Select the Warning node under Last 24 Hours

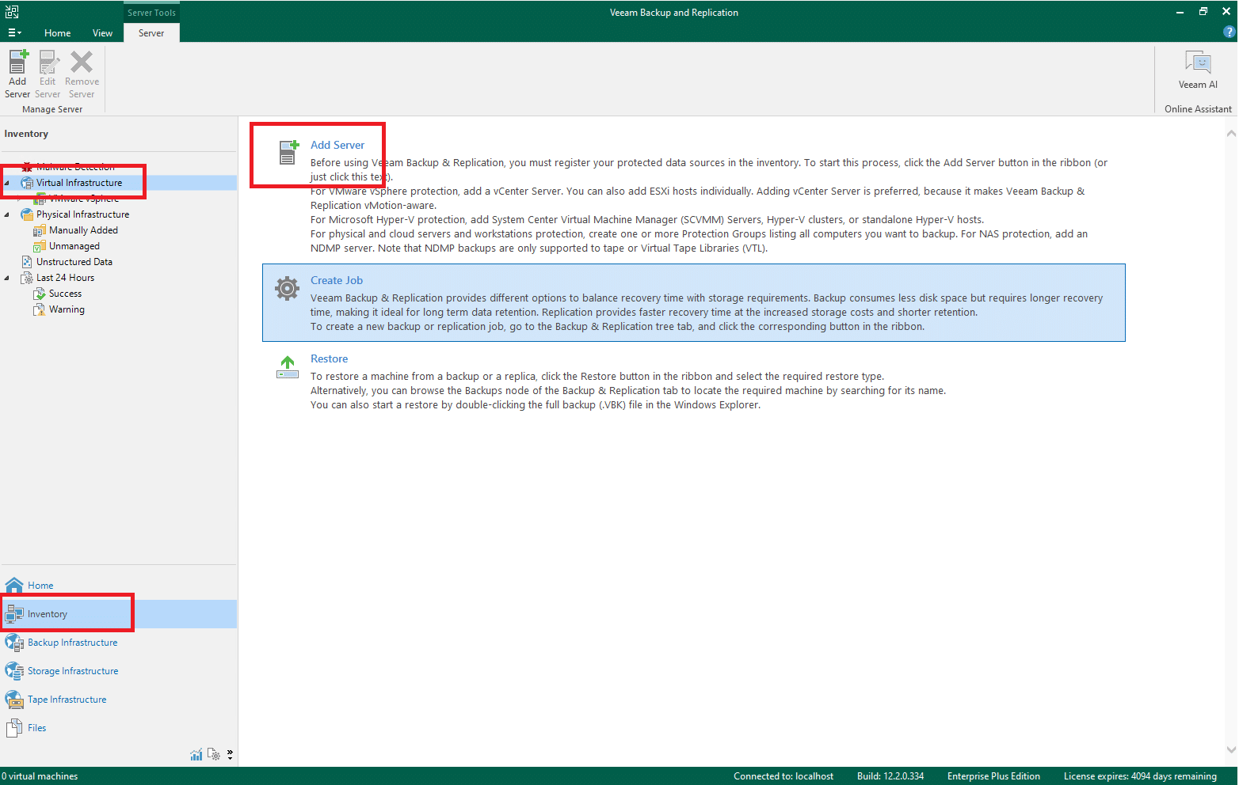point(67,309)
